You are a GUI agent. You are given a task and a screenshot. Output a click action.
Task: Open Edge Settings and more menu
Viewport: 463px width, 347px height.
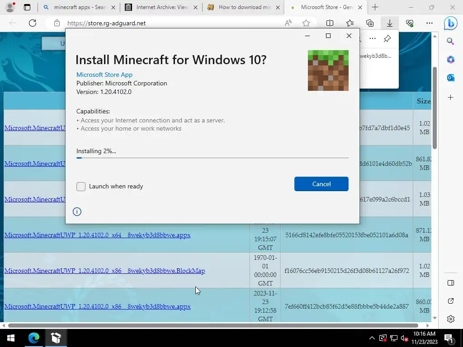tap(430, 23)
